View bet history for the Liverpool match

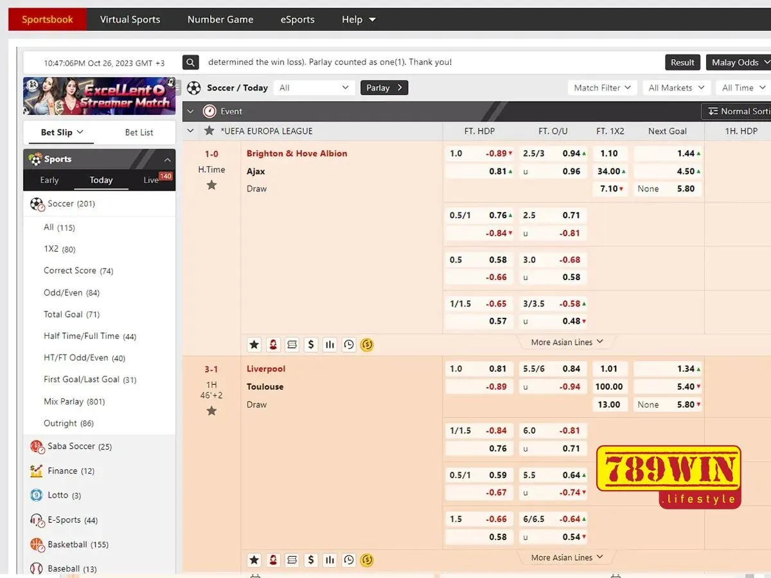point(349,559)
